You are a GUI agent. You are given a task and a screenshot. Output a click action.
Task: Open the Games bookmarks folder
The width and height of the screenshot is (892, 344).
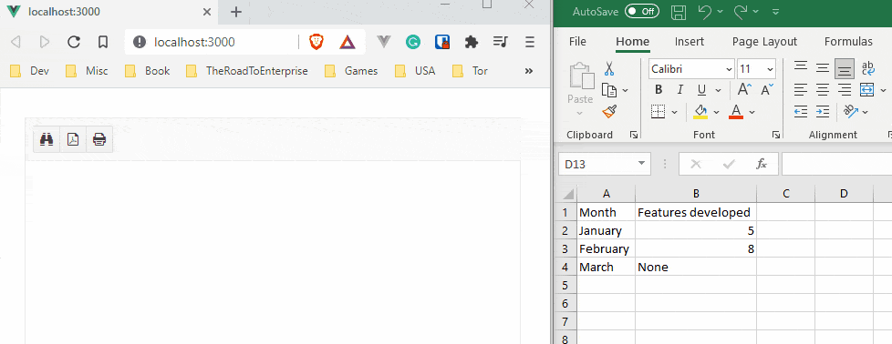[x=351, y=71]
